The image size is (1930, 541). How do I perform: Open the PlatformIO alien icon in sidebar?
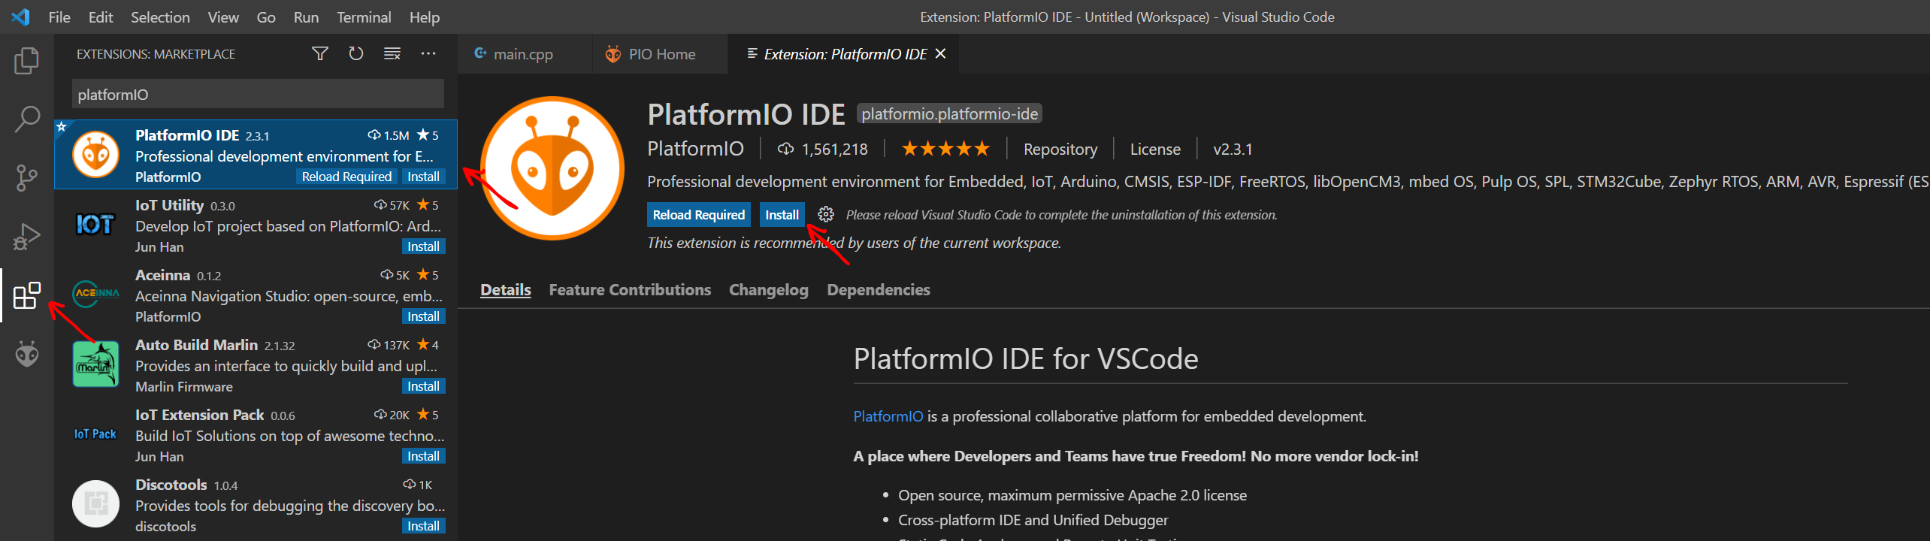pyautogui.click(x=27, y=354)
